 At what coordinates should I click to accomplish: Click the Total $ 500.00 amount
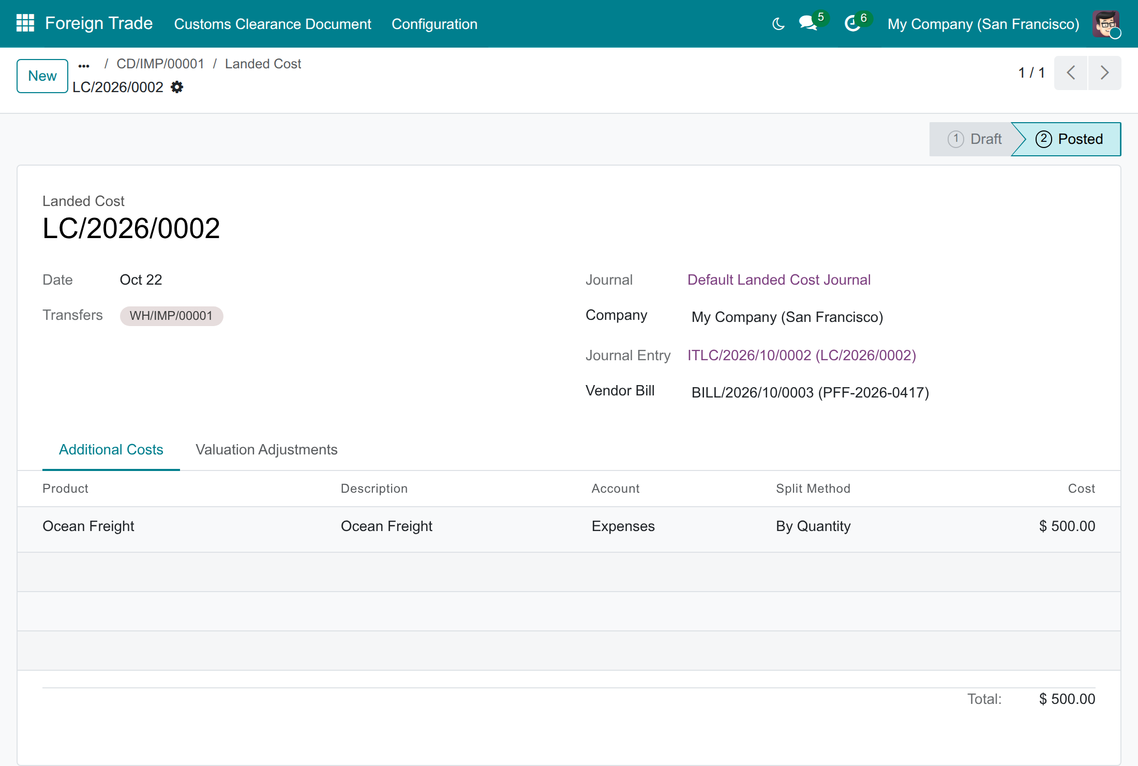pos(1067,699)
